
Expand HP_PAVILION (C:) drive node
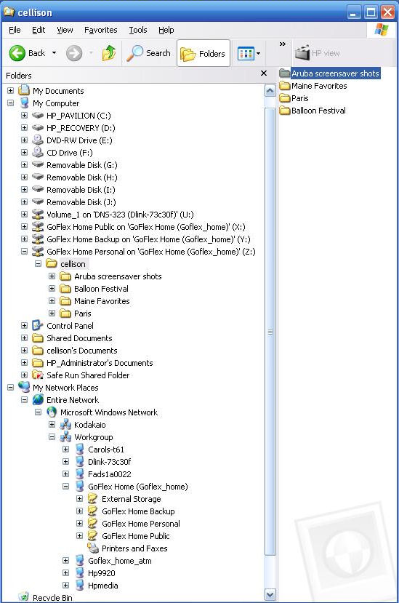[x=24, y=116]
